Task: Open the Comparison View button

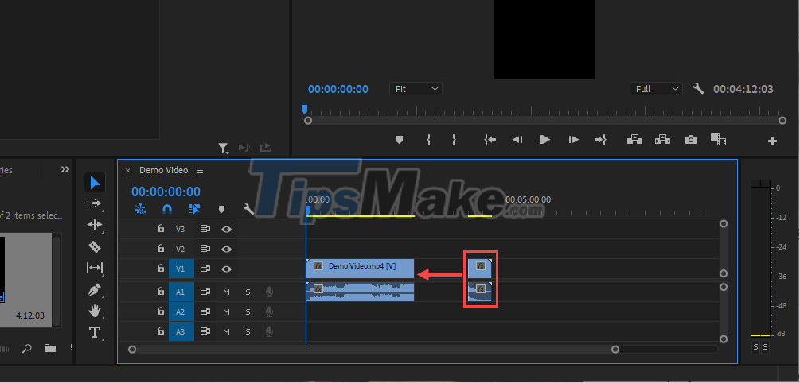Action: [718, 139]
